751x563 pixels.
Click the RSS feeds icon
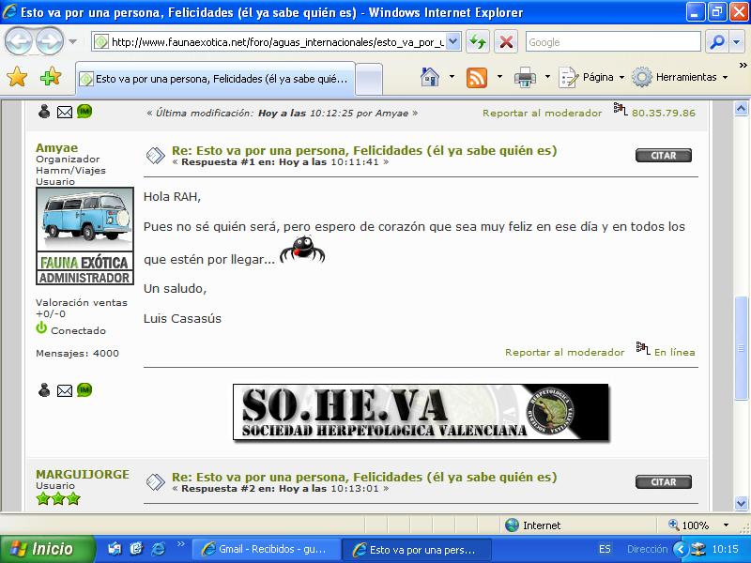pyautogui.click(x=477, y=77)
